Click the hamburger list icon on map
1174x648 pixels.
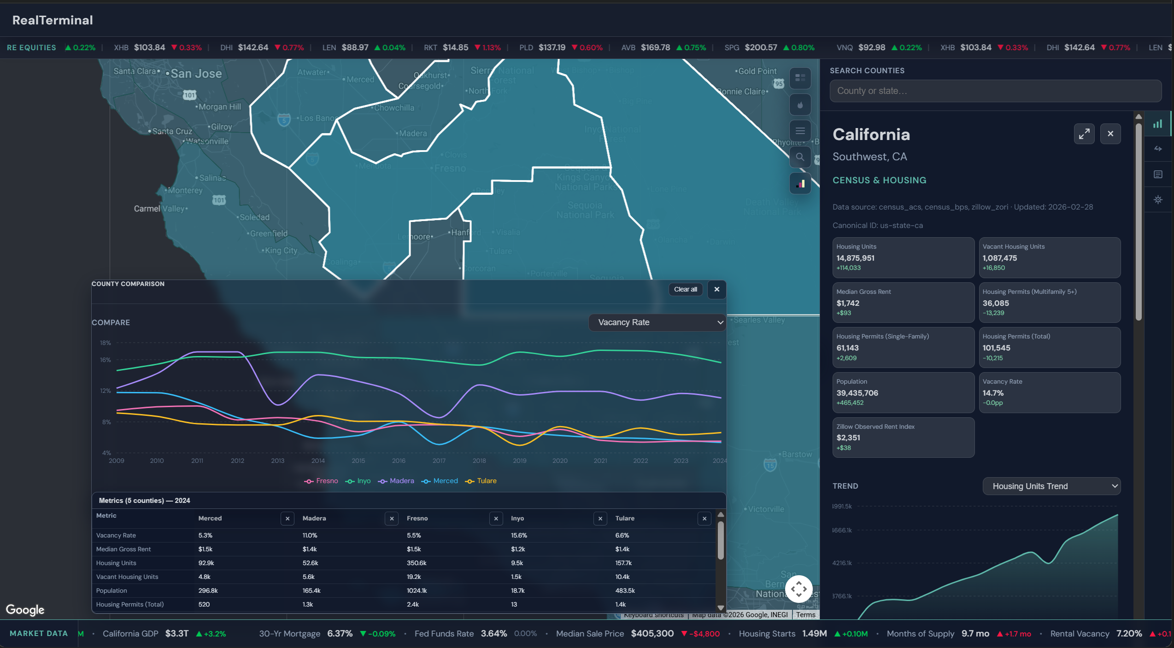point(800,131)
